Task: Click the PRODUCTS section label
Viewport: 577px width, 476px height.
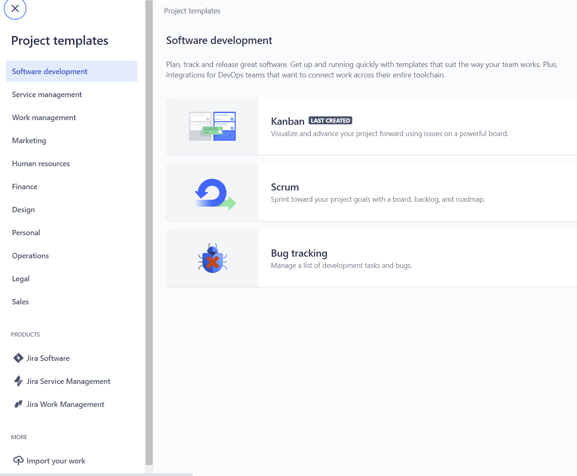Action: pyautogui.click(x=26, y=334)
